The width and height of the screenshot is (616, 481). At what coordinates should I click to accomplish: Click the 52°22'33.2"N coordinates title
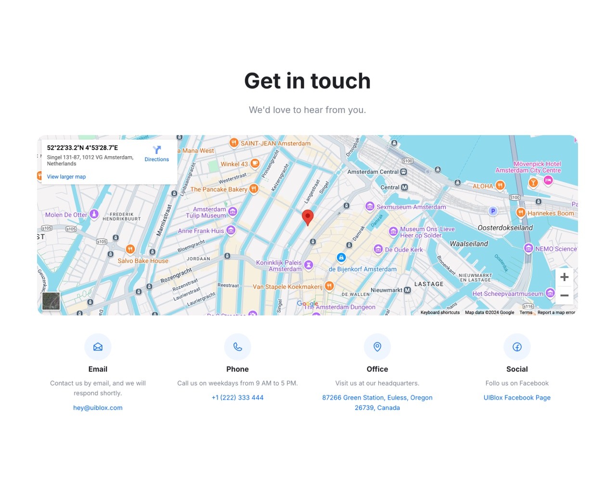82,148
